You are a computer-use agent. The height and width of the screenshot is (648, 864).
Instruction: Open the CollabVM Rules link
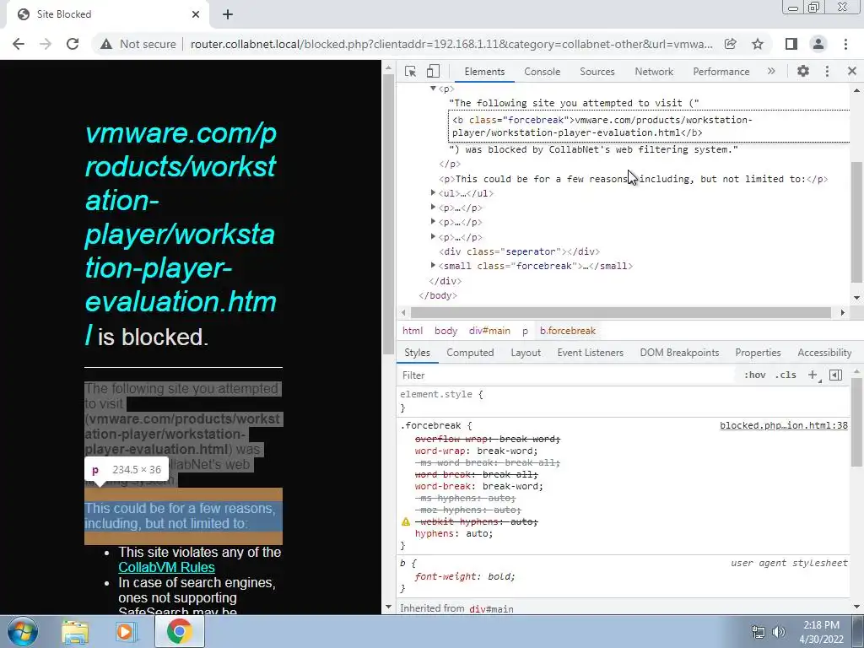(166, 567)
